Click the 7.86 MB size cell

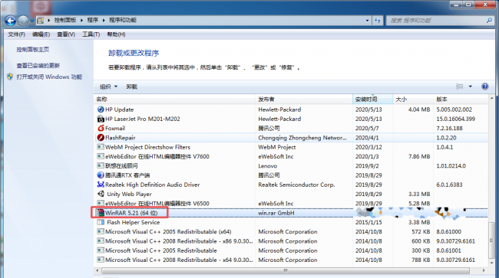point(419,156)
